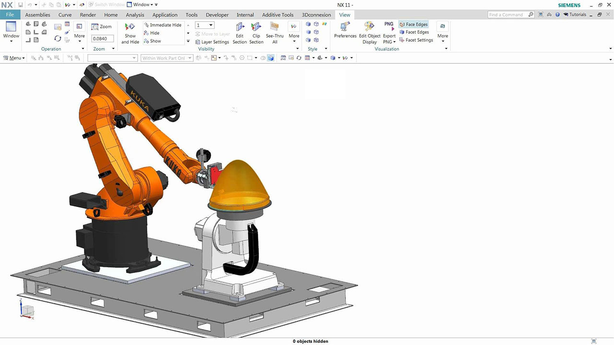The image size is (614, 345).
Task: Expand the Style group options arrow
Action: click(326, 49)
